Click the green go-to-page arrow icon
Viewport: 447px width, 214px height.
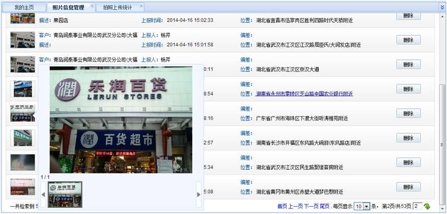tap(427, 206)
